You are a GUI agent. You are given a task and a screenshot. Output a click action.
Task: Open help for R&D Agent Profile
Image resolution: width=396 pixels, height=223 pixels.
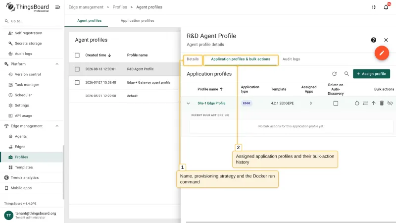[x=374, y=40]
